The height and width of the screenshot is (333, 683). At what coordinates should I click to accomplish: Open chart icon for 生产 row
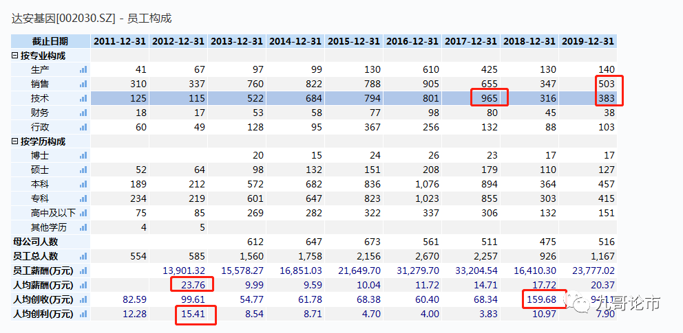83,69
